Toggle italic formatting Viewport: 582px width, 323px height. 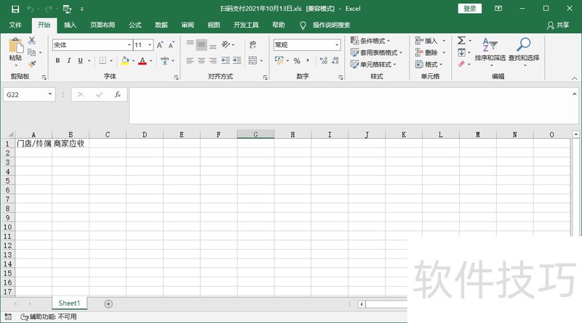pyautogui.click(x=68, y=61)
